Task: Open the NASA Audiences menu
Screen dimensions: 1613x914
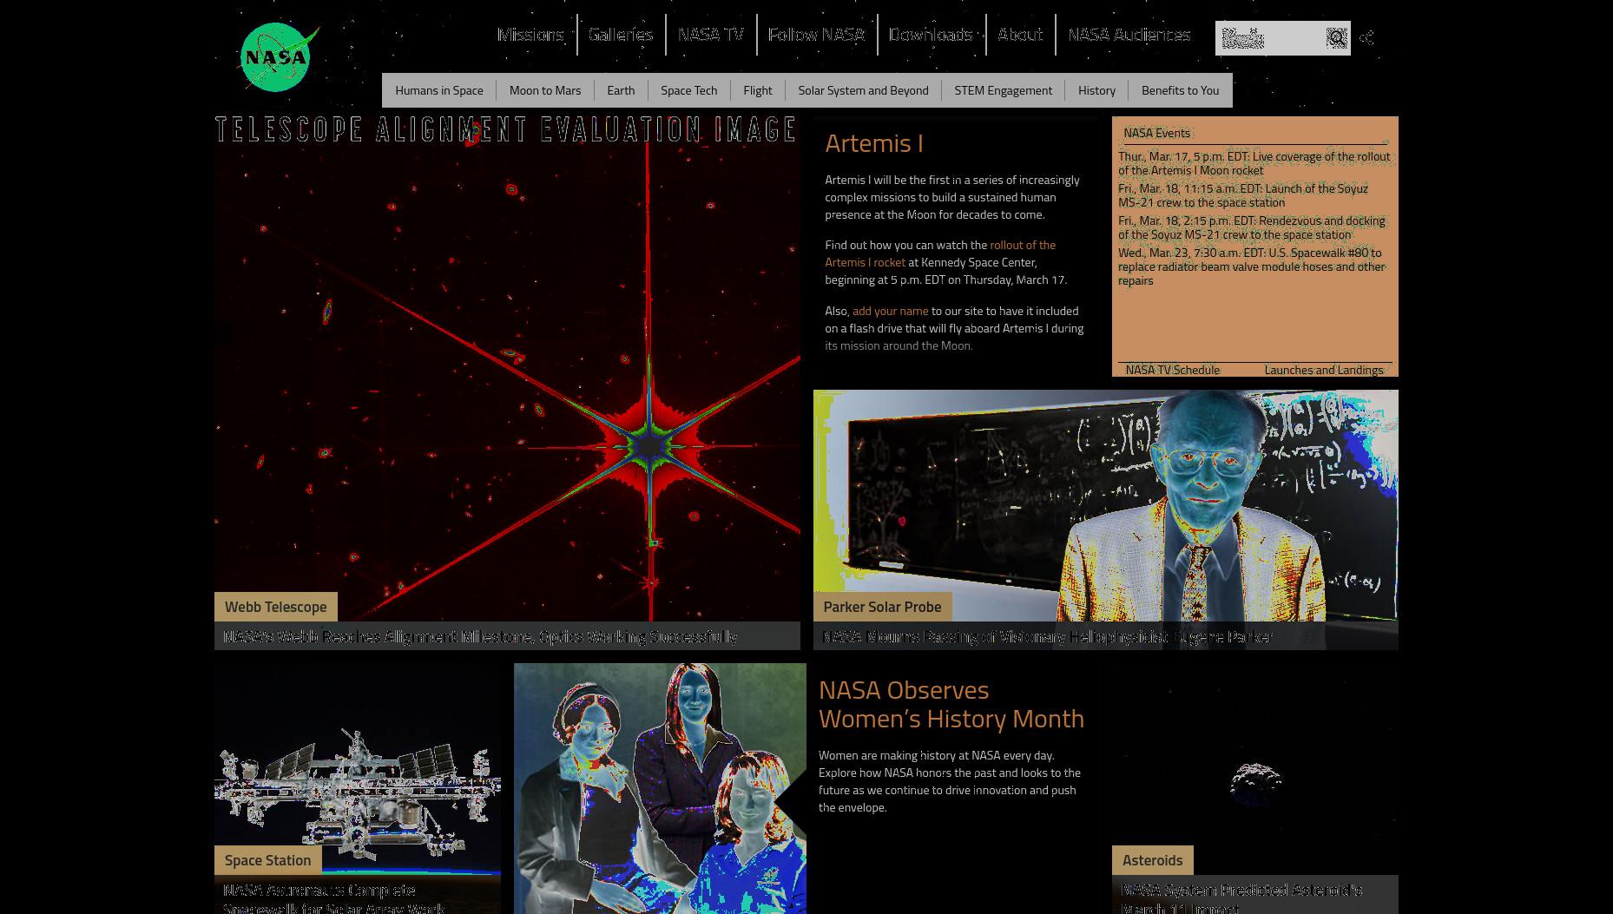Action: [1129, 34]
